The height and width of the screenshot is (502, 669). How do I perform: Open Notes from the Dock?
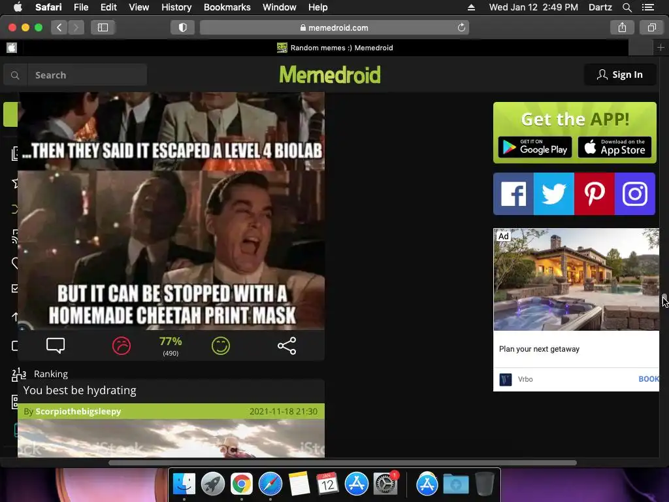pos(299,484)
